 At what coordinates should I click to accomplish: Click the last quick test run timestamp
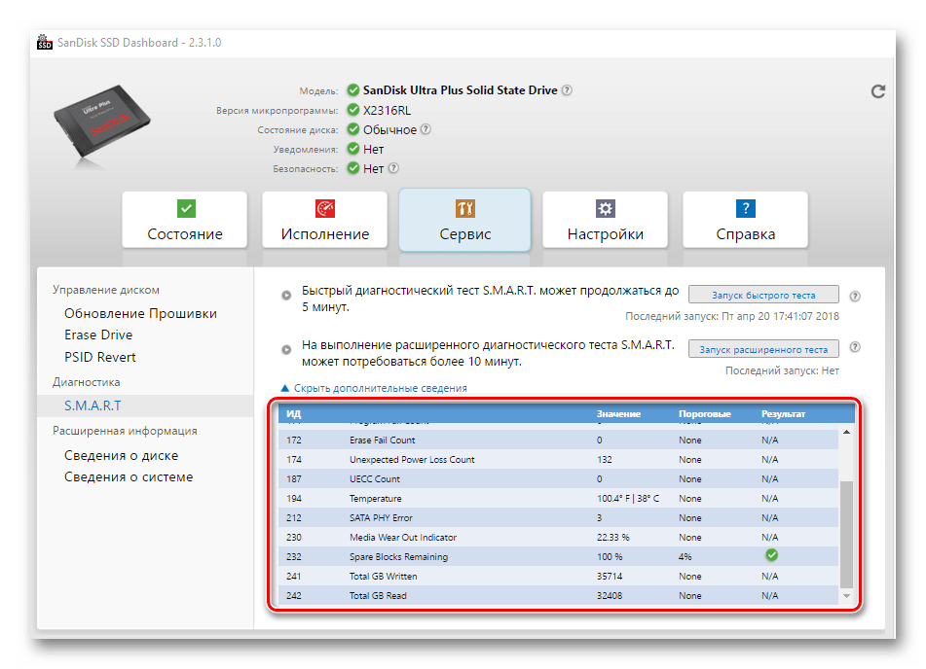pos(732,316)
